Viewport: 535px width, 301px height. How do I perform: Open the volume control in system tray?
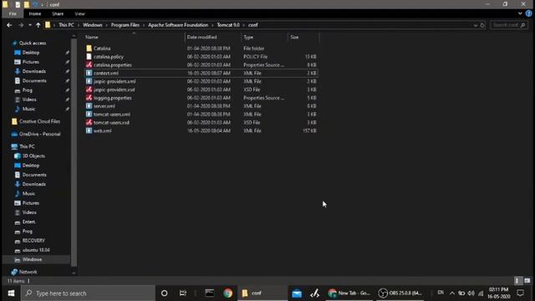click(471, 293)
